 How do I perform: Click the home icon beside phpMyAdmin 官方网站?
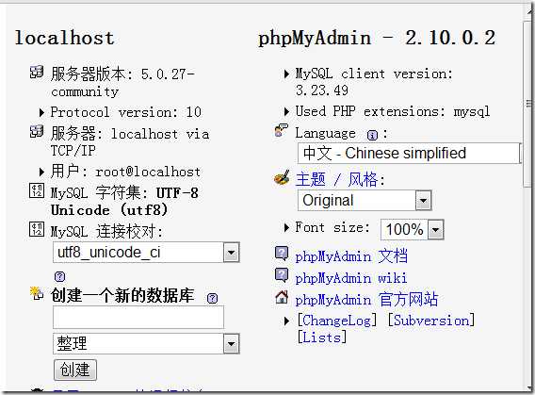pos(282,297)
